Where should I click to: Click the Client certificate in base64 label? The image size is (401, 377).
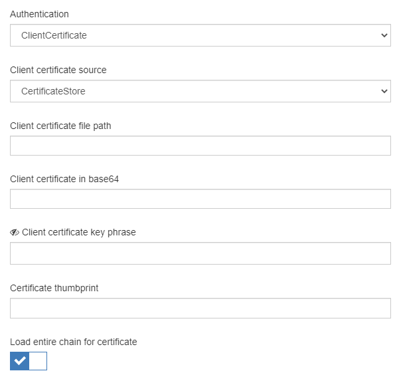point(64,179)
